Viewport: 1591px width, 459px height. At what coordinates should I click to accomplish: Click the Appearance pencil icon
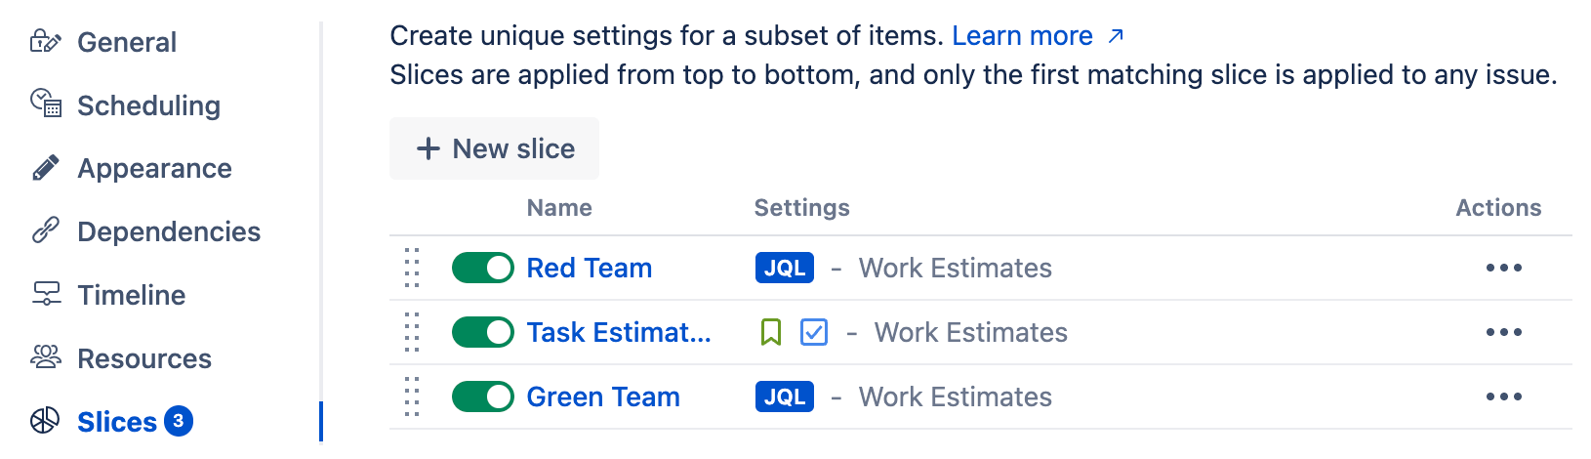[46, 168]
